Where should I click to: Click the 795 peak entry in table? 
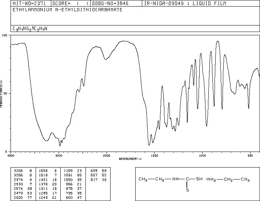click(69, 193)
